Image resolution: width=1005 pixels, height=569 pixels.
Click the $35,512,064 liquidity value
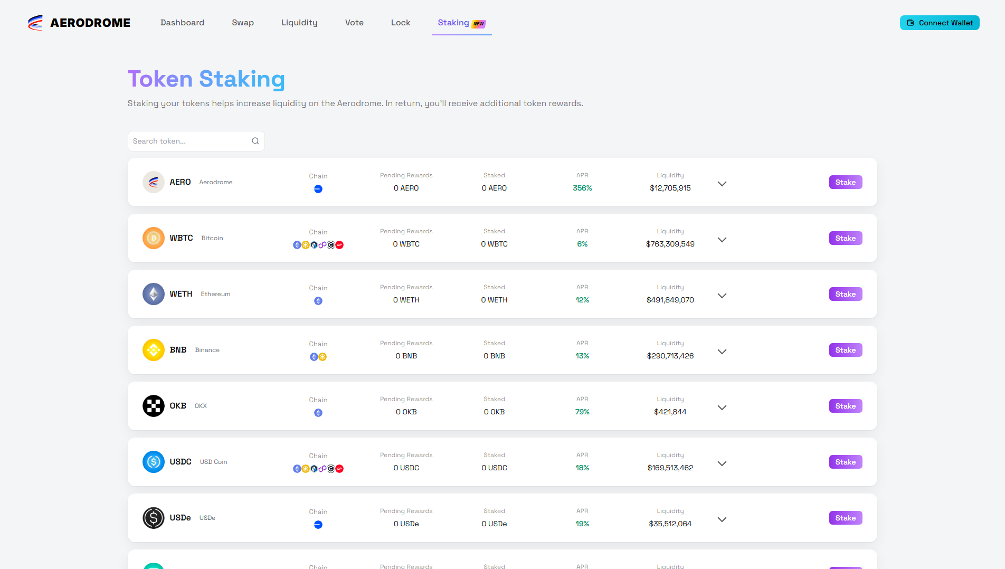tap(670, 524)
